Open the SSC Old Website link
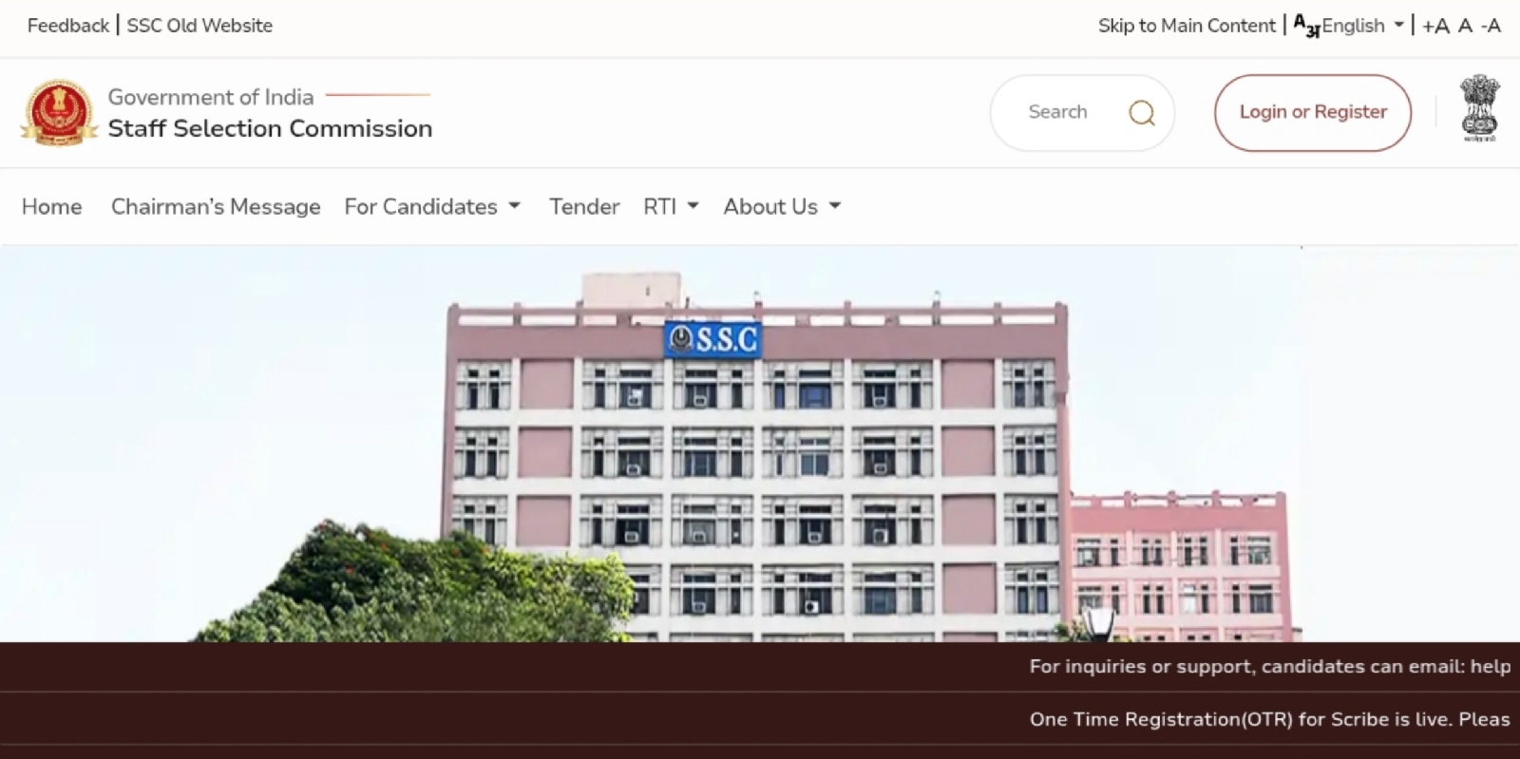The width and height of the screenshot is (1520, 759). click(x=199, y=26)
